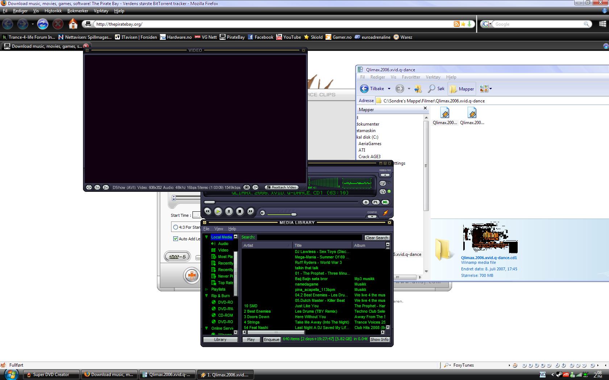Toggle Auto Add checkbox in DVD Creator
The width and height of the screenshot is (609, 380).
pos(175,238)
